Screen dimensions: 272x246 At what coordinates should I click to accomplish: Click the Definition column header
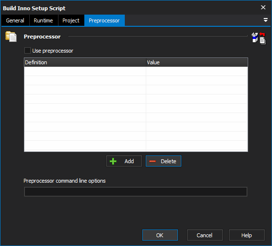pos(85,62)
